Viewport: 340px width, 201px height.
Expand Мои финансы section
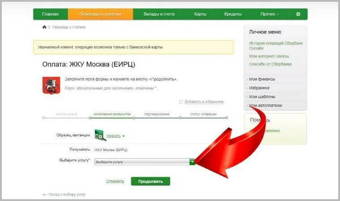point(262,79)
